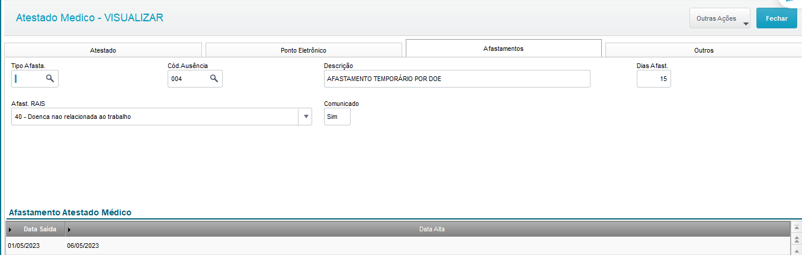The width and height of the screenshot is (802, 255).
Task: Expand the Afast. RAIS dropdown arrow
Action: (306, 117)
